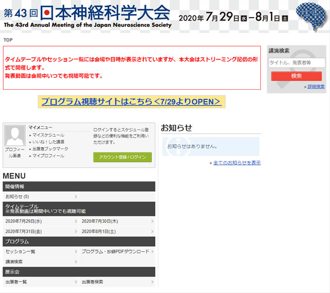Click chevron next to 出展者一覧
This screenshot has width=330, height=293.
(x=76, y=282)
